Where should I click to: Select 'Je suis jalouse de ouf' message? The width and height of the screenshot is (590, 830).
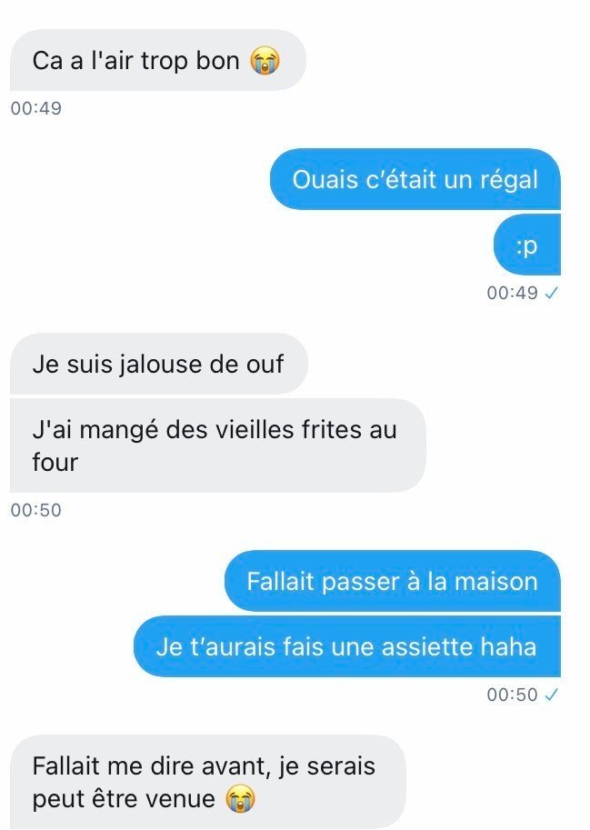tap(159, 364)
